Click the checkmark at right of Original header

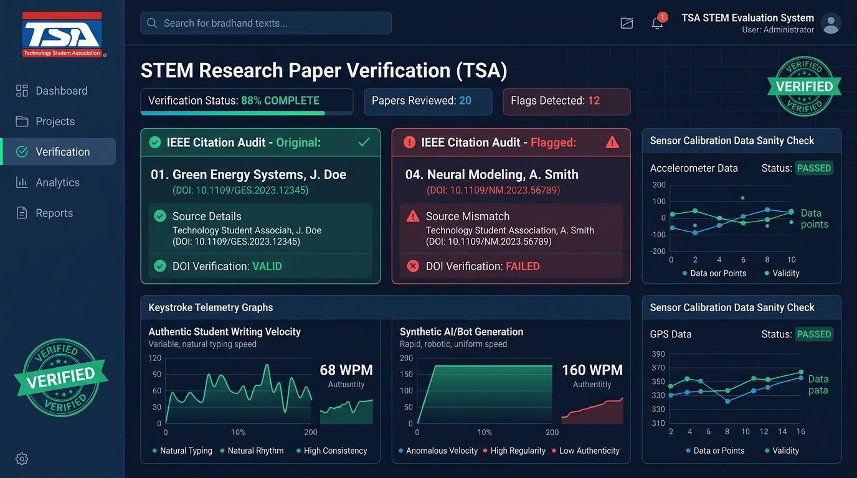pyautogui.click(x=364, y=143)
